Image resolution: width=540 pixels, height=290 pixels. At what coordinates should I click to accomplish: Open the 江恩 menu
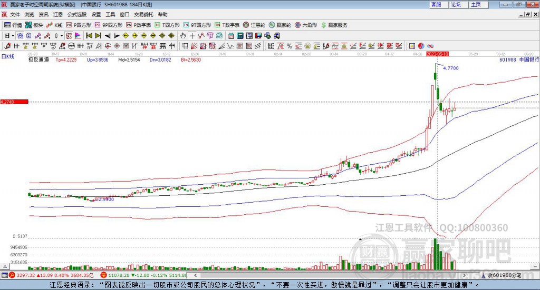(58, 14)
